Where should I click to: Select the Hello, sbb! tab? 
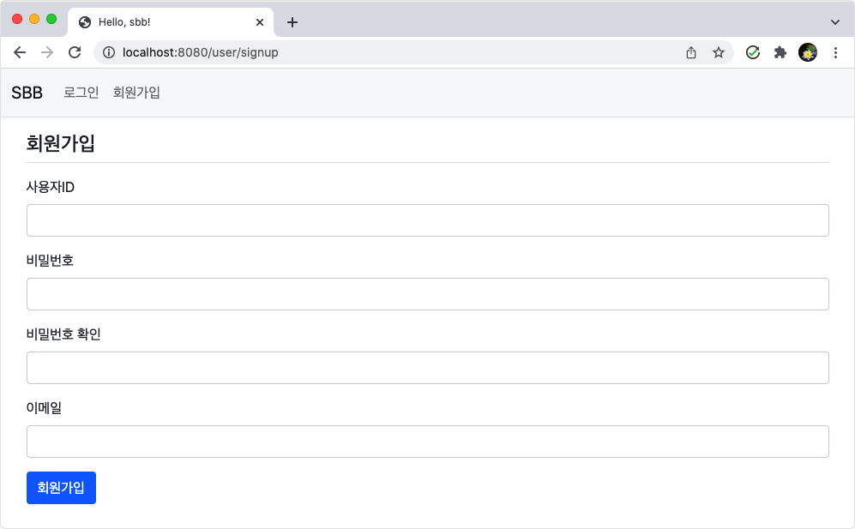pos(171,22)
